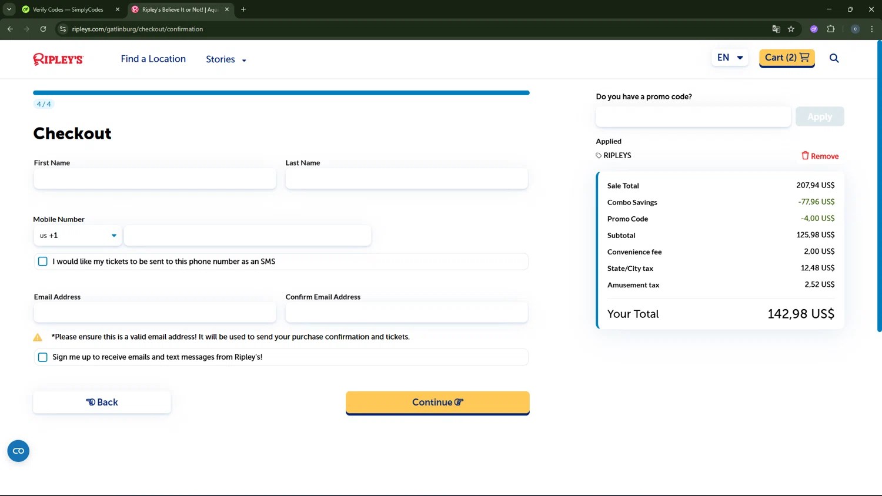Click the Back button
882x496 pixels.
pyautogui.click(x=102, y=403)
